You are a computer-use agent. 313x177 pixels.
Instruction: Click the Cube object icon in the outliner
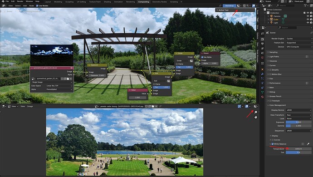(x=271, y=20)
